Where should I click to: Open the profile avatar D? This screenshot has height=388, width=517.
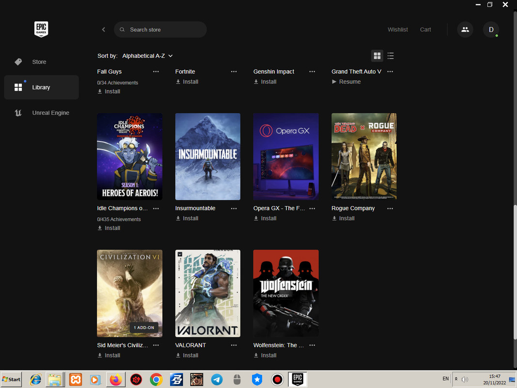[x=491, y=30]
